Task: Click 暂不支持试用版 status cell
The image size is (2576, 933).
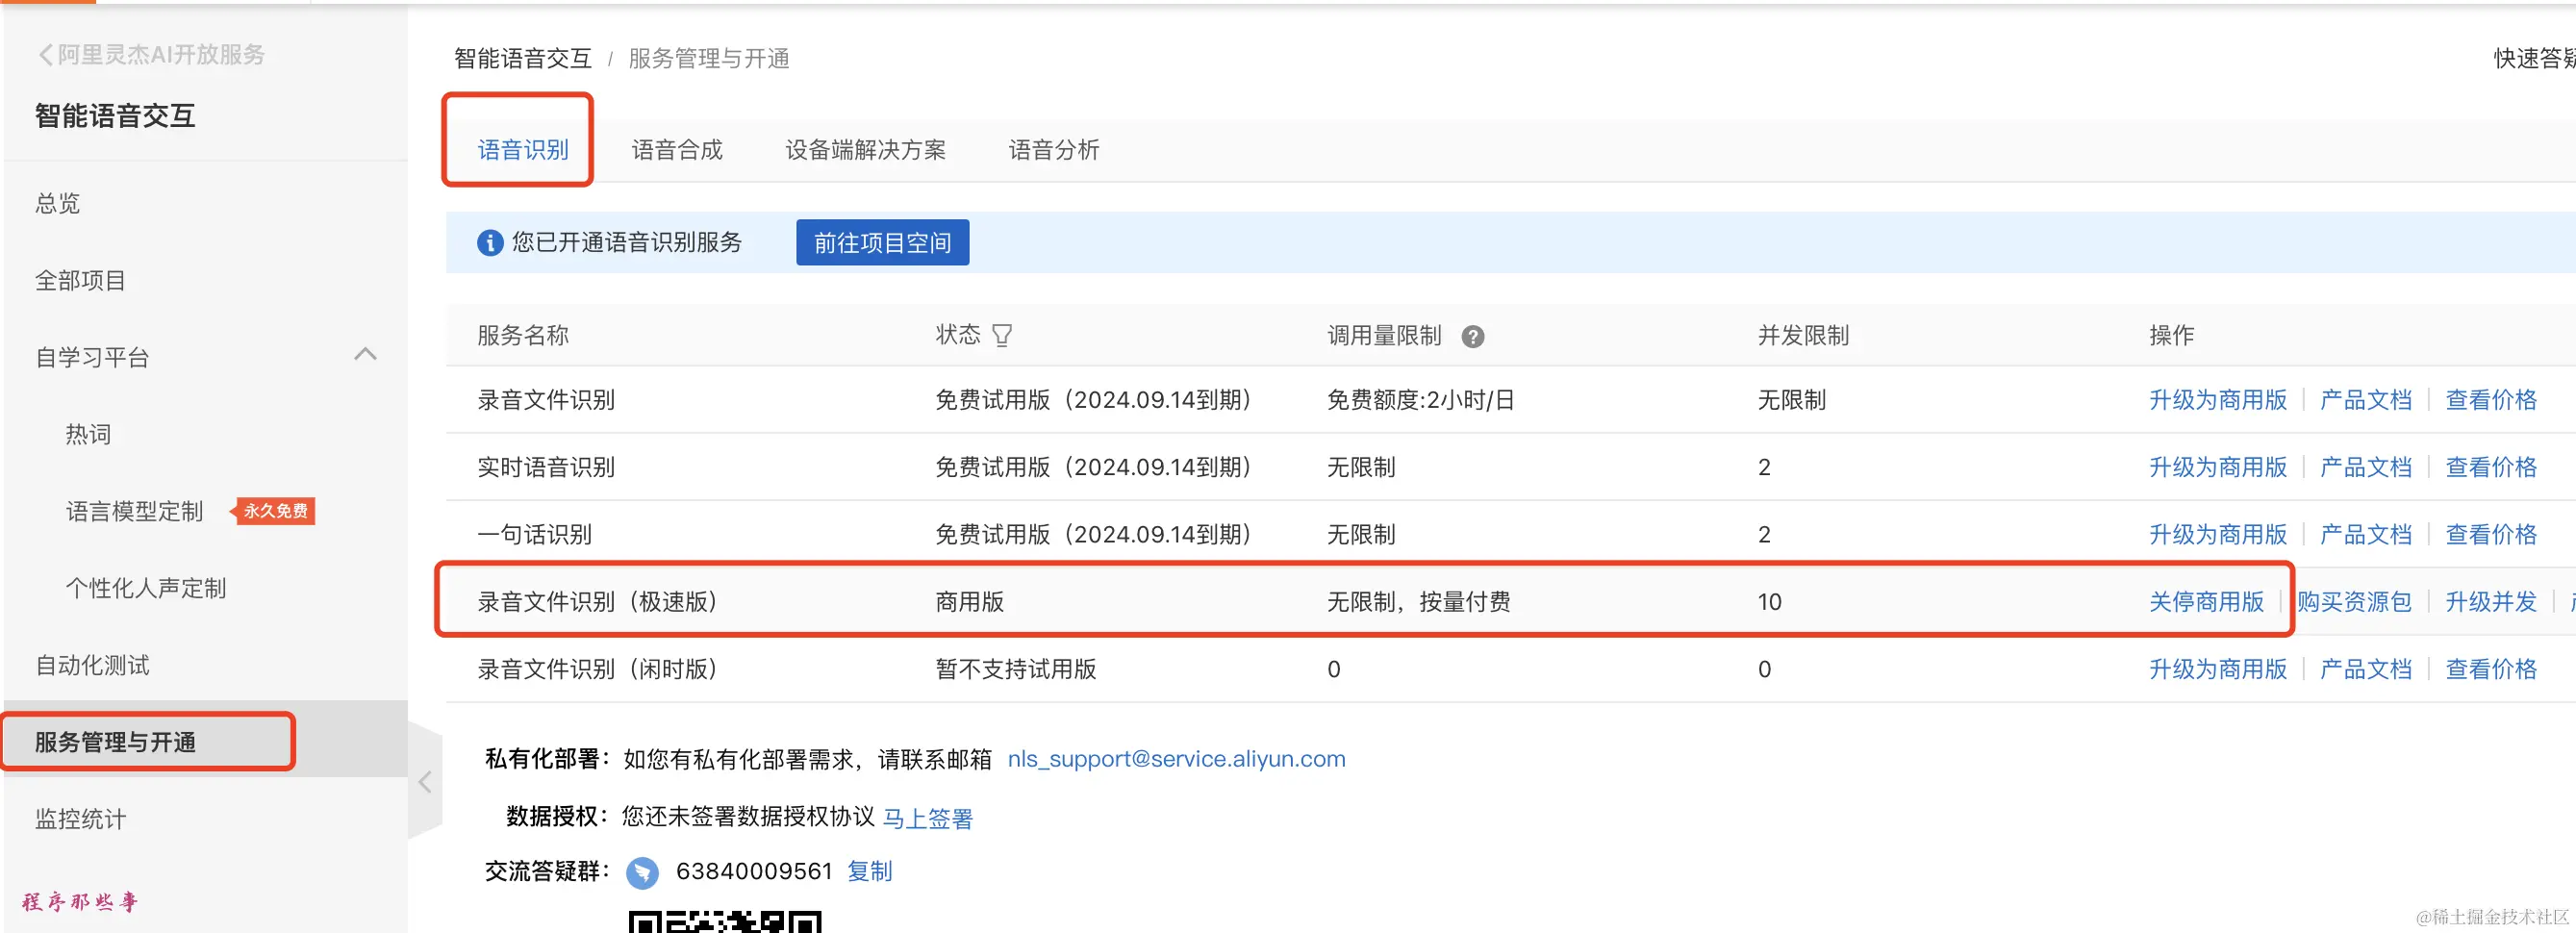Action: tap(1016, 669)
